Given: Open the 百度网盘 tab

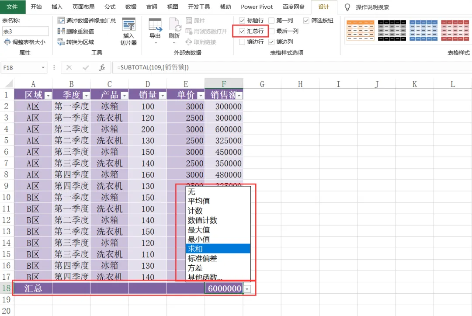Looking at the screenshot, I should click(x=294, y=7).
